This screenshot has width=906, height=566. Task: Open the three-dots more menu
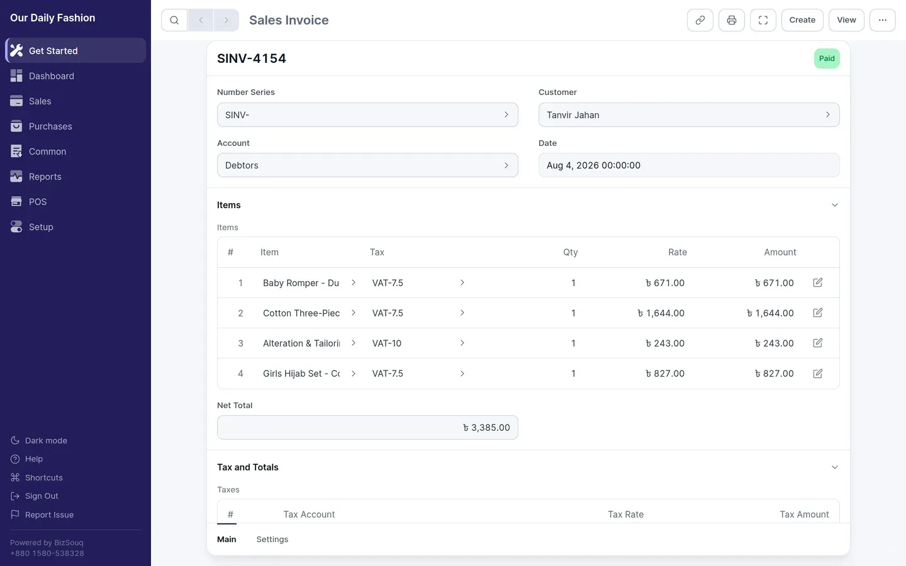pyautogui.click(x=883, y=20)
